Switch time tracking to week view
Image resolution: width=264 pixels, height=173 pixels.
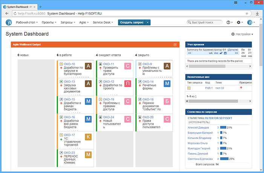click(211, 53)
